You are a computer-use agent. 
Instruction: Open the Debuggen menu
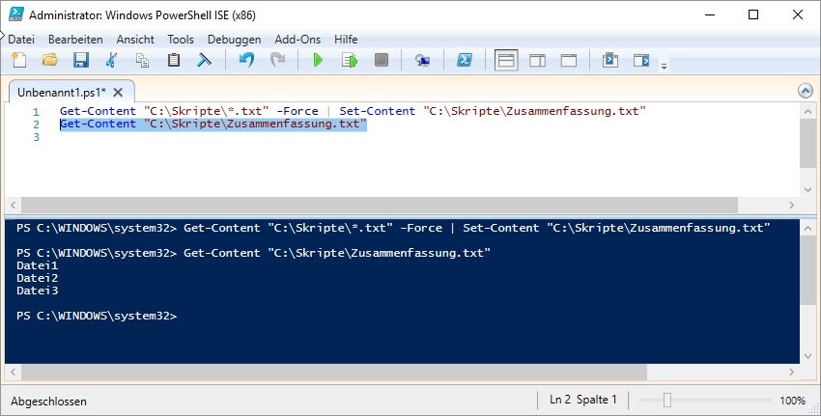pos(234,39)
